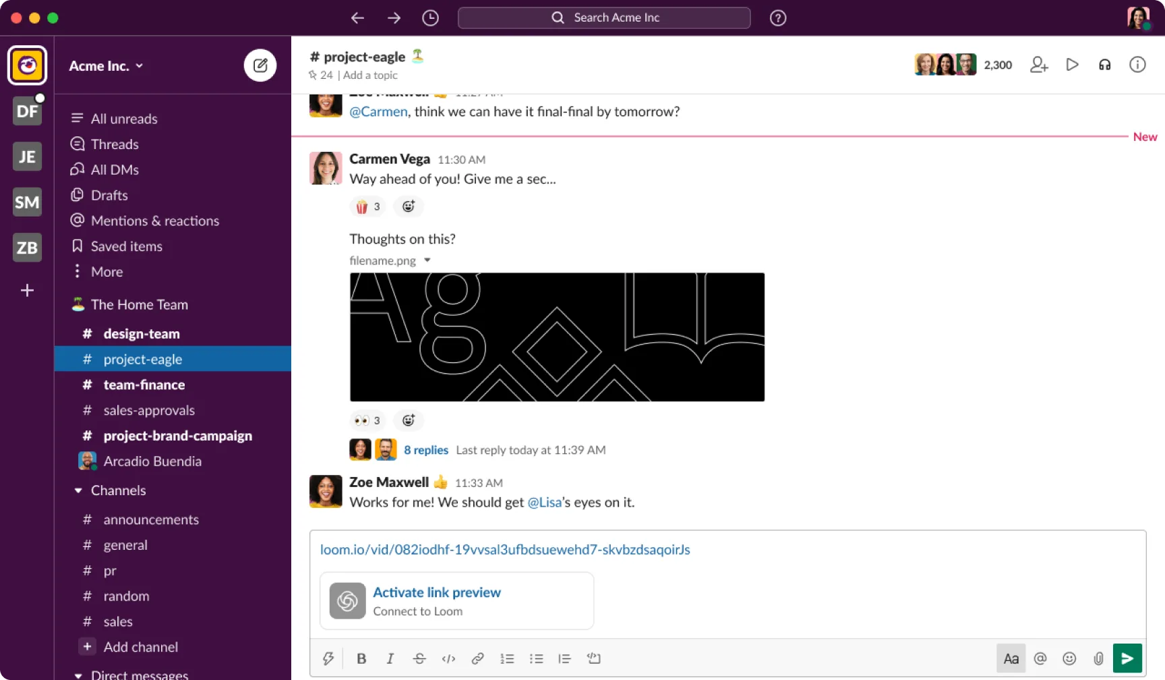1165x680 pixels.
Task: Toggle the popcorn reaction with 3
Action: pyautogui.click(x=368, y=206)
